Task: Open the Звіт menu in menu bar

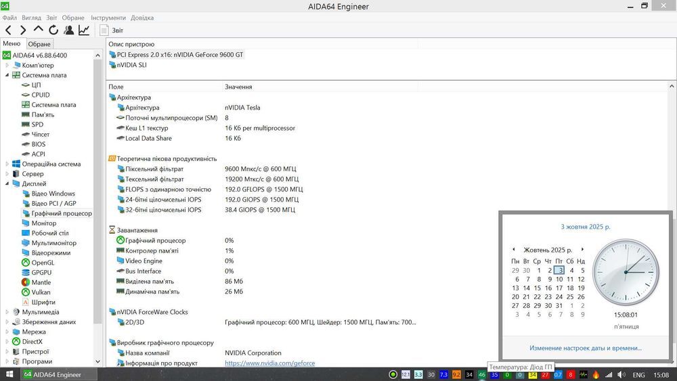Action: click(x=51, y=18)
